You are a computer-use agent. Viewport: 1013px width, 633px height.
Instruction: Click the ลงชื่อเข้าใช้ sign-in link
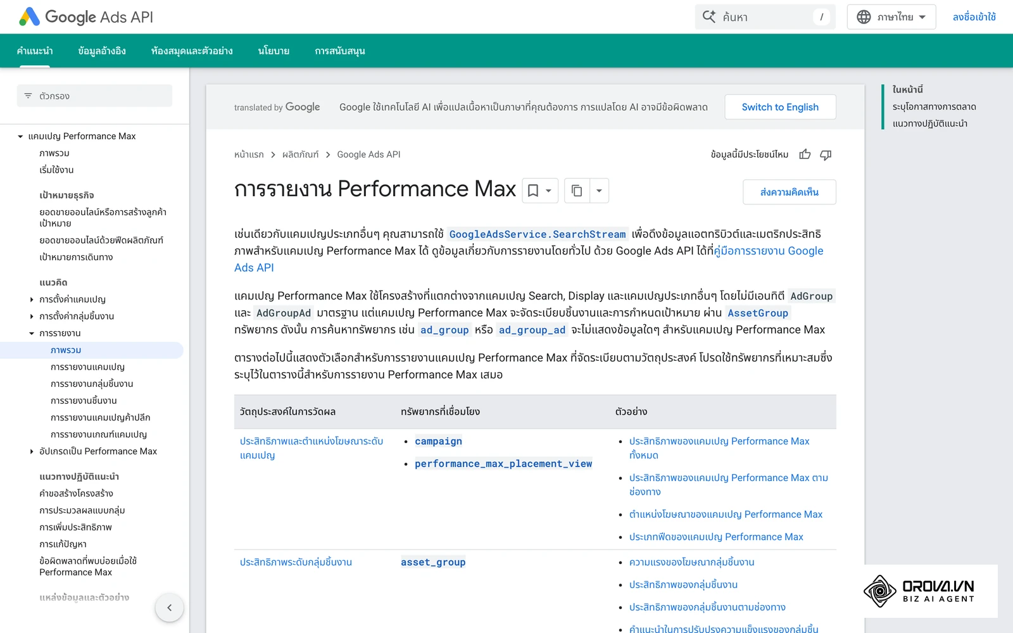(974, 17)
